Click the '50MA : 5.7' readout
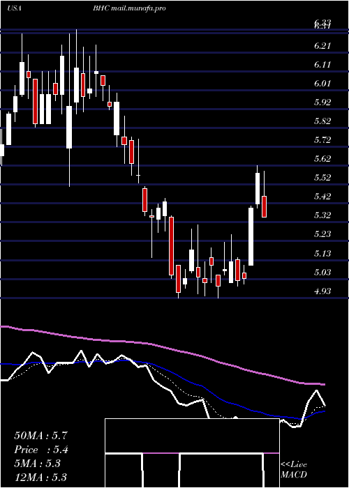The image size is (349, 488). 40,436
